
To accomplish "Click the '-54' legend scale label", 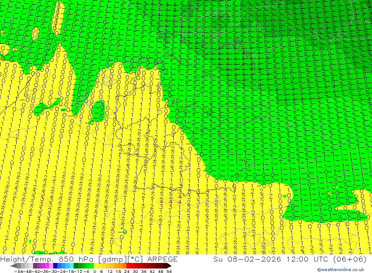I will coord(19,272).
